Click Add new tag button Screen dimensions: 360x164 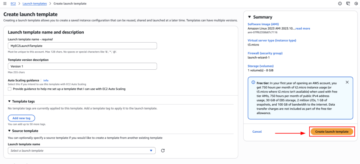pos(21,118)
